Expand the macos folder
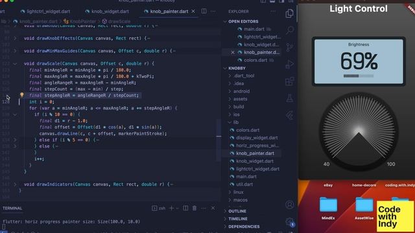The width and height of the screenshot is (415, 233). (241, 200)
